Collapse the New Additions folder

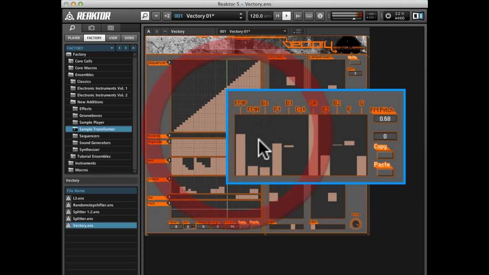[73, 102]
